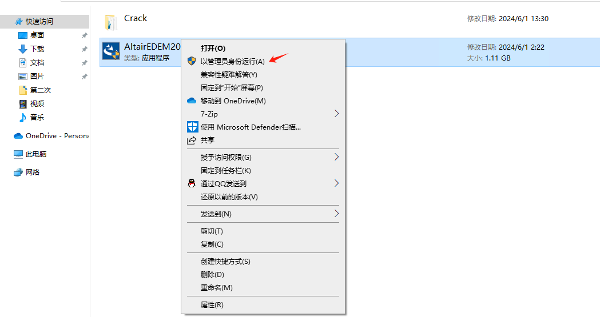
Task: Click the 大小: 1.11 GB text
Action: (488, 58)
